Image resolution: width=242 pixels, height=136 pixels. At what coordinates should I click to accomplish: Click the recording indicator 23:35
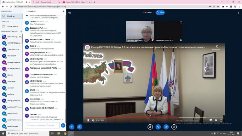pyautogui.click(x=160, y=13)
